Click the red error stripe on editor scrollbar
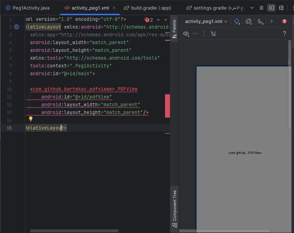This screenshot has width=294, height=233. (x=167, y=106)
